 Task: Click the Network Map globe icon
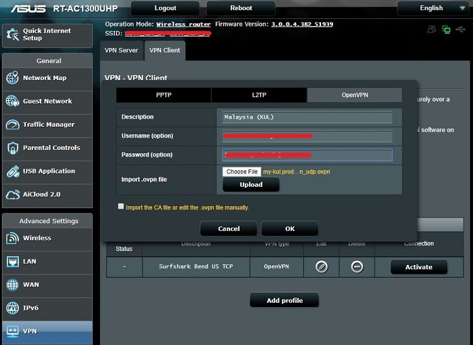pyautogui.click(x=13, y=78)
